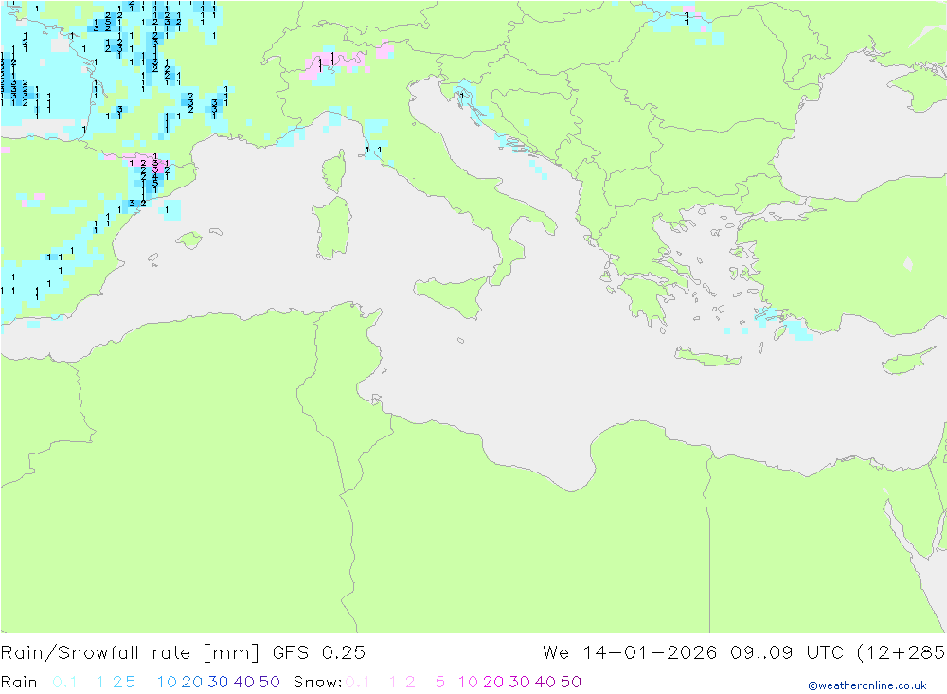This screenshot has width=947, height=694.
Task: Select the snow legend value 20
Action: coord(493,682)
